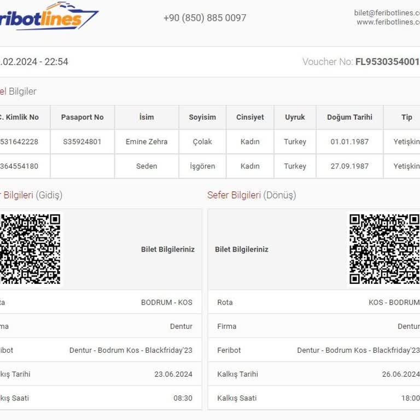Click Dentur company in the outbound panel
The image size is (420, 420).
pyautogui.click(x=181, y=326)
